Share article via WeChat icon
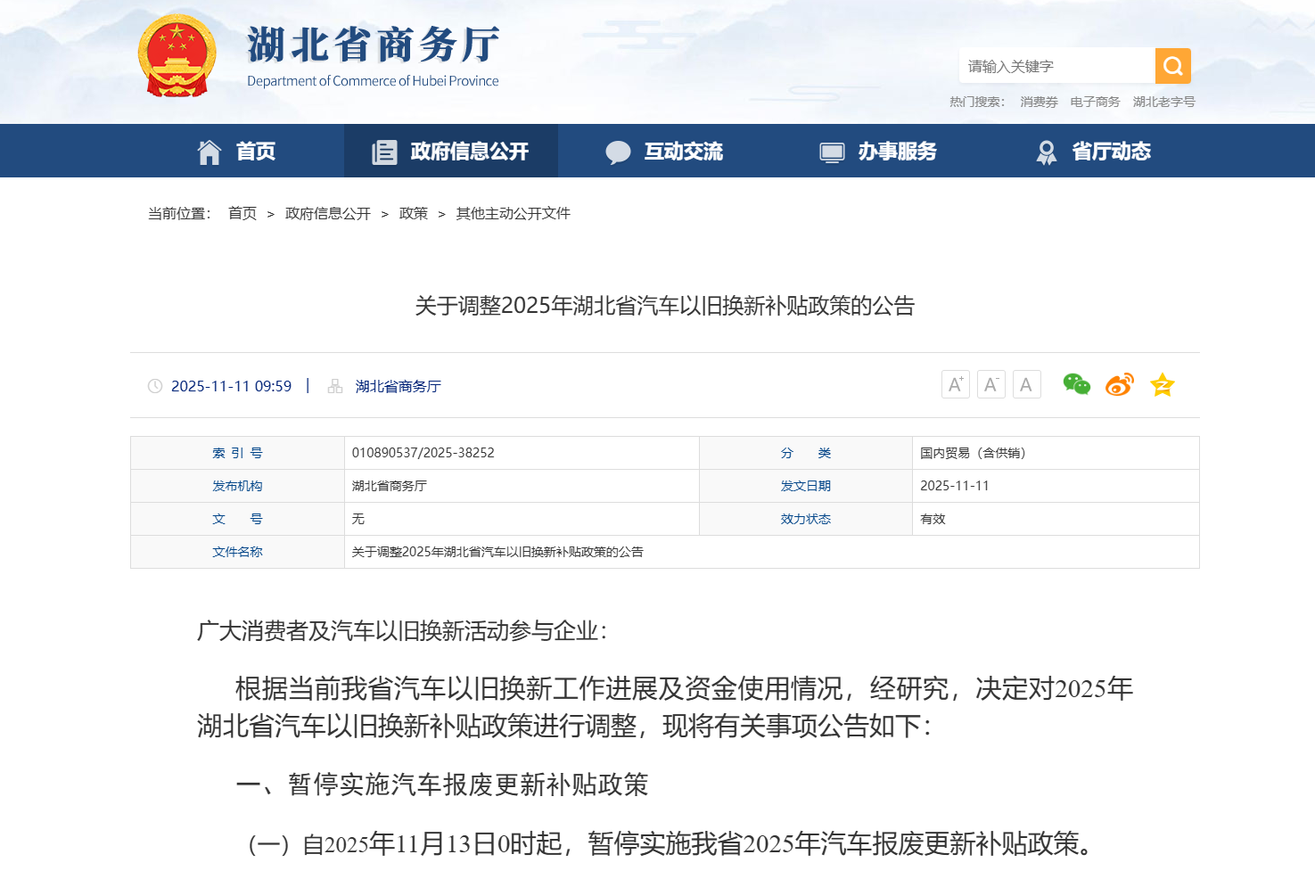Screen dimensions: 1315x879 1076,384
